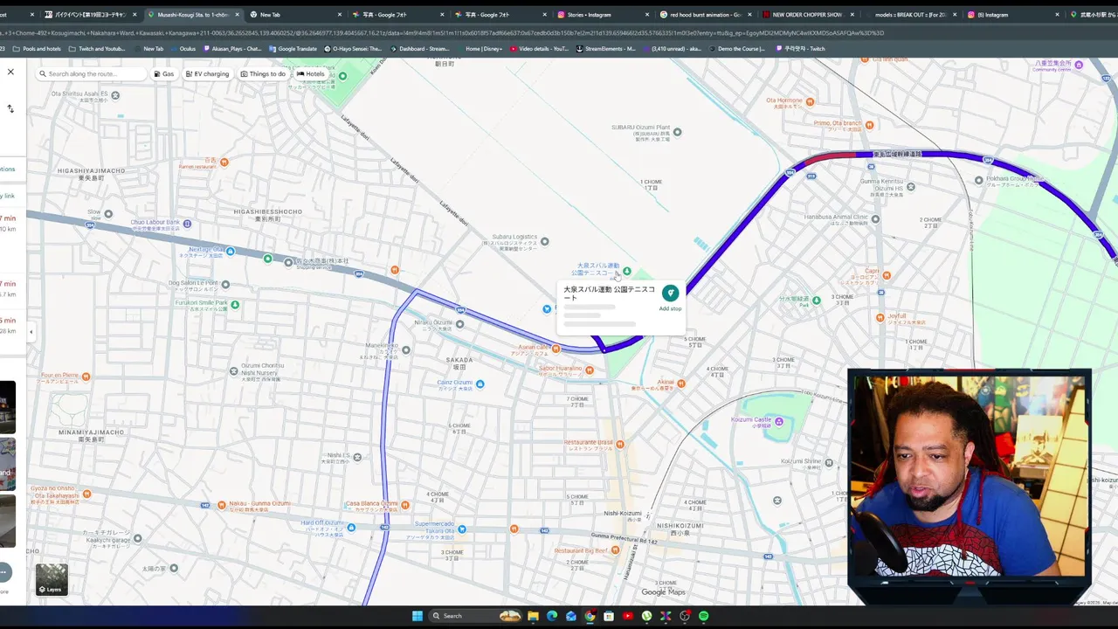Click Cainz Oizumi shopping pin
Viewport: 1118px width, 629px height.
point(480,384)
